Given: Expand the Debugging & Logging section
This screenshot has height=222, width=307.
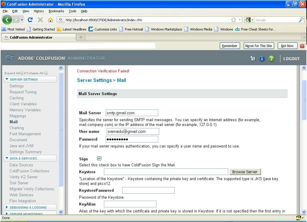Looking at the screenshot, I should point(30,207).
